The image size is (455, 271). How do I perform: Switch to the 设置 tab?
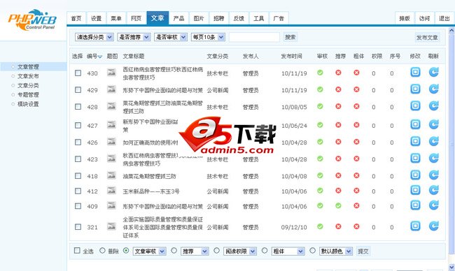click(x=97, y=18)
